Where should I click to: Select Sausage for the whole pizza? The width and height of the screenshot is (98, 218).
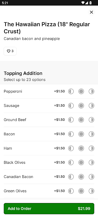tap(81, 106)
